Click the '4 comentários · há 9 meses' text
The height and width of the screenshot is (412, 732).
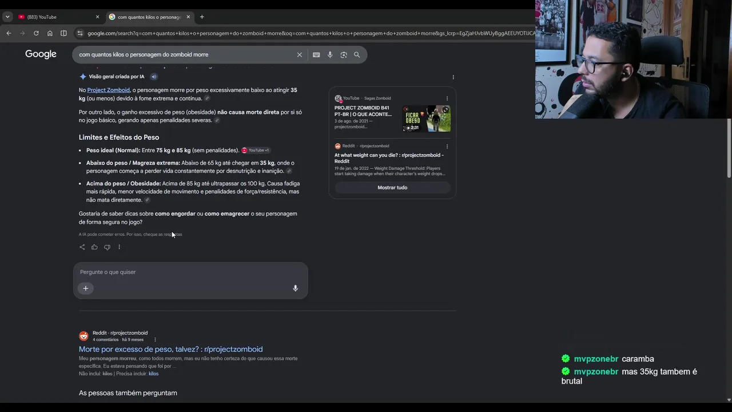pos(118,340)
